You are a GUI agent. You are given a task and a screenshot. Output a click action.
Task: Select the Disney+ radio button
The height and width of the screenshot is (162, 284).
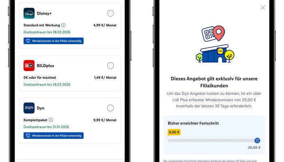tap(110, 13)
